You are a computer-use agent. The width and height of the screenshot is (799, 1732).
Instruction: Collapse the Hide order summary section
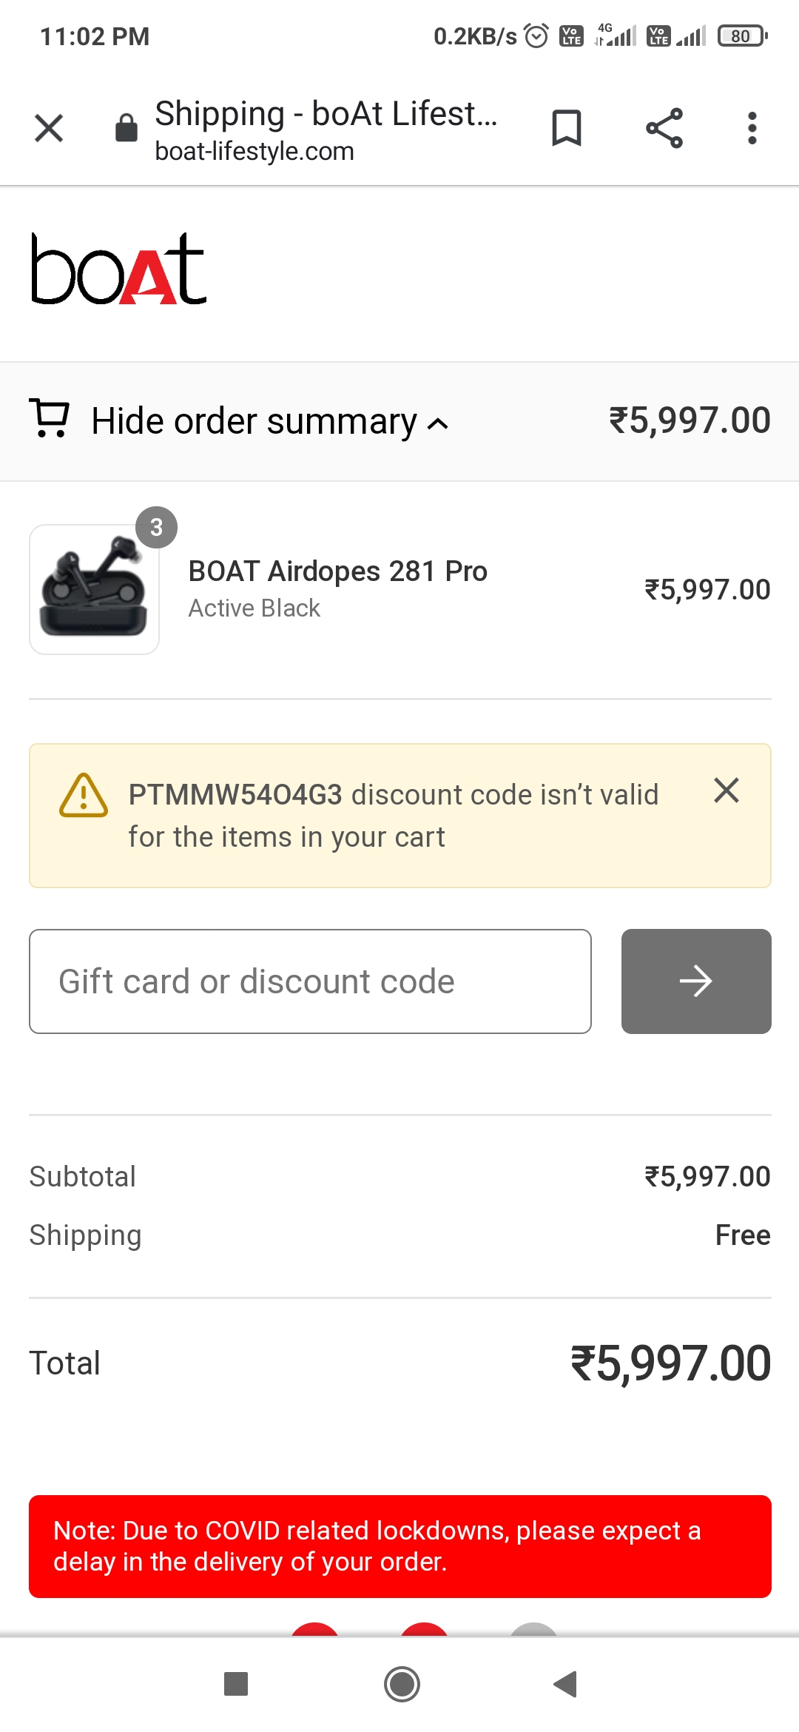coord(269,422)
